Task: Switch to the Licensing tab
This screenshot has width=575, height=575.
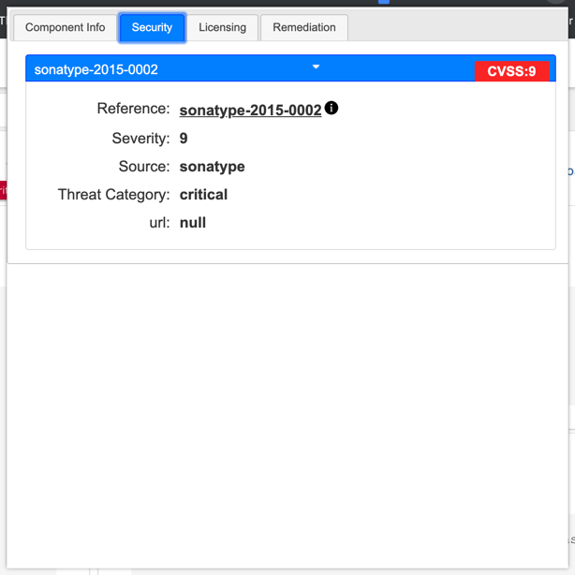Action: (x=222, y=27)
